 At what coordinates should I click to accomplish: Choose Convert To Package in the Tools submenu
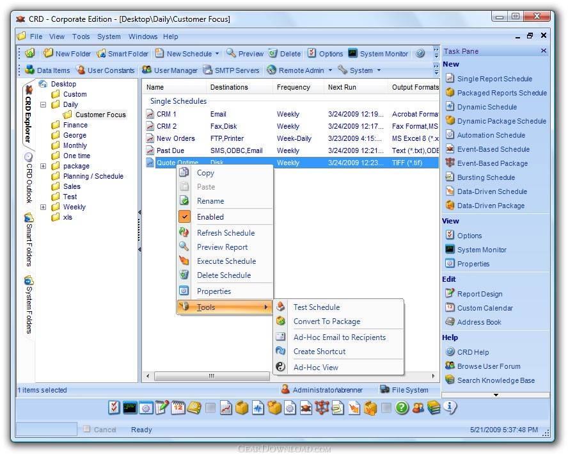pyautogui.click(x=338, y=321)
